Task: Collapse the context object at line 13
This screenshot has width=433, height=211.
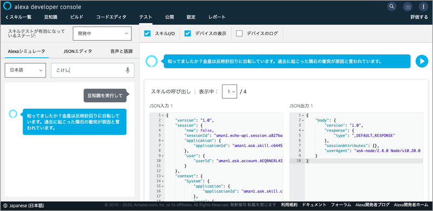Action: pyautogui.click(x=163, y=176)
